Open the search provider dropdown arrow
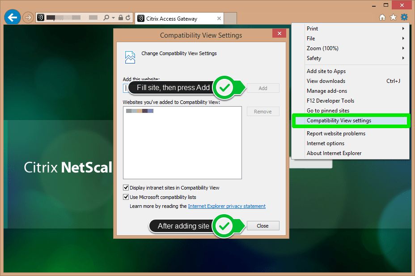This screenshot has height=276, width=415. (x=113, y=17)
